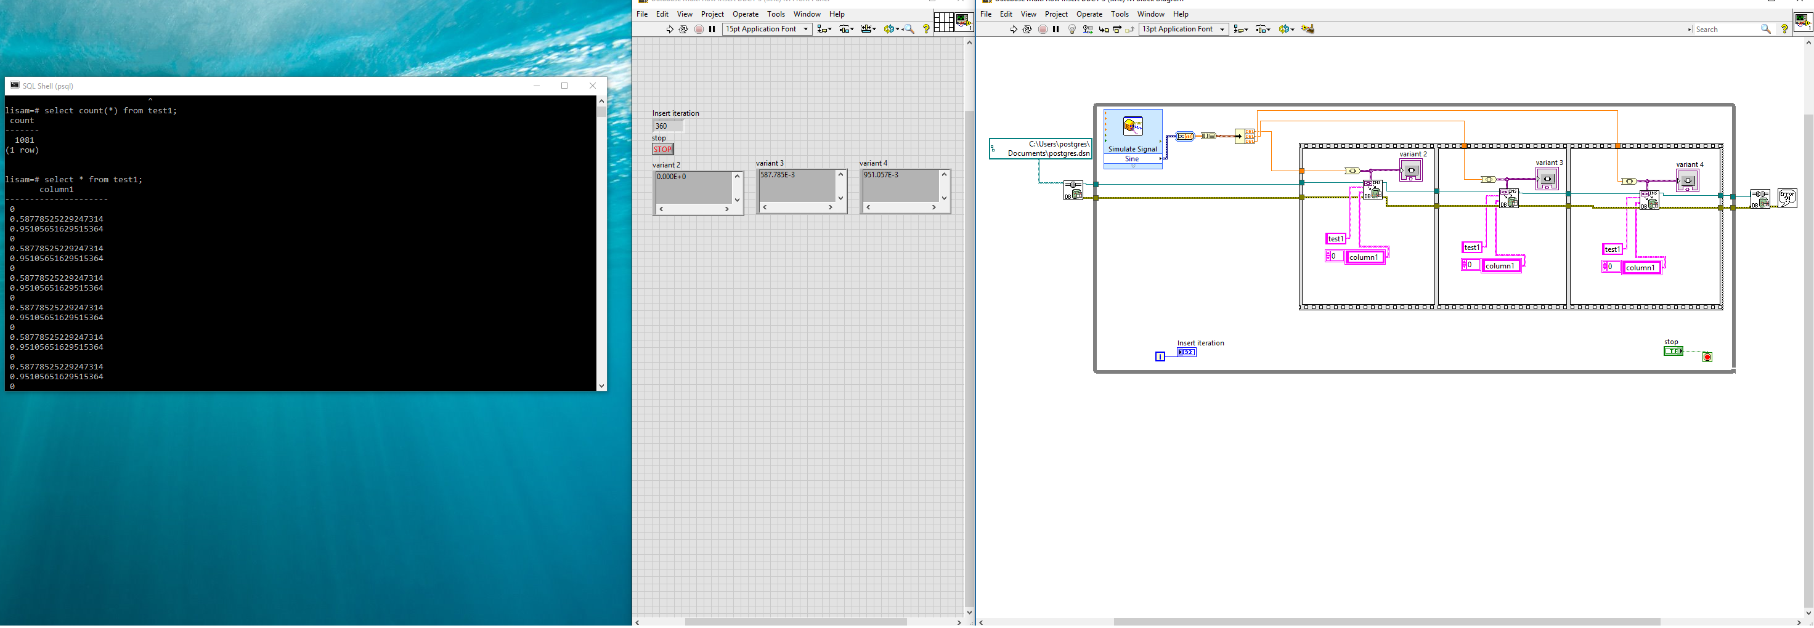Click variant 4 indicator scroll-up arrow
1814x628 pixels.
coord(945,175)
